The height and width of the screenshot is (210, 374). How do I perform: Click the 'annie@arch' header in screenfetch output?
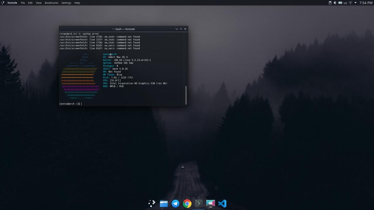(x=110, y=54)
